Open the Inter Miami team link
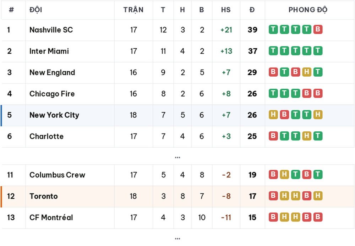Screen dimensions: 355x246 [x=49, y=51]
